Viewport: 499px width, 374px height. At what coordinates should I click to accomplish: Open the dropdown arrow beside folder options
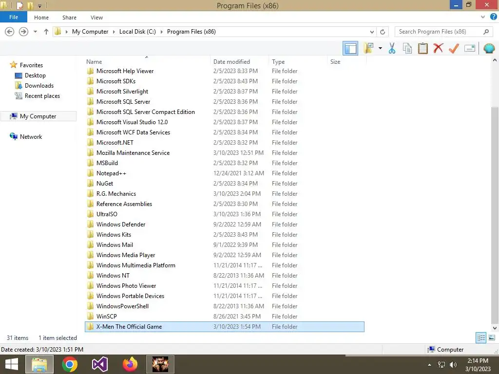coord(380,48)
